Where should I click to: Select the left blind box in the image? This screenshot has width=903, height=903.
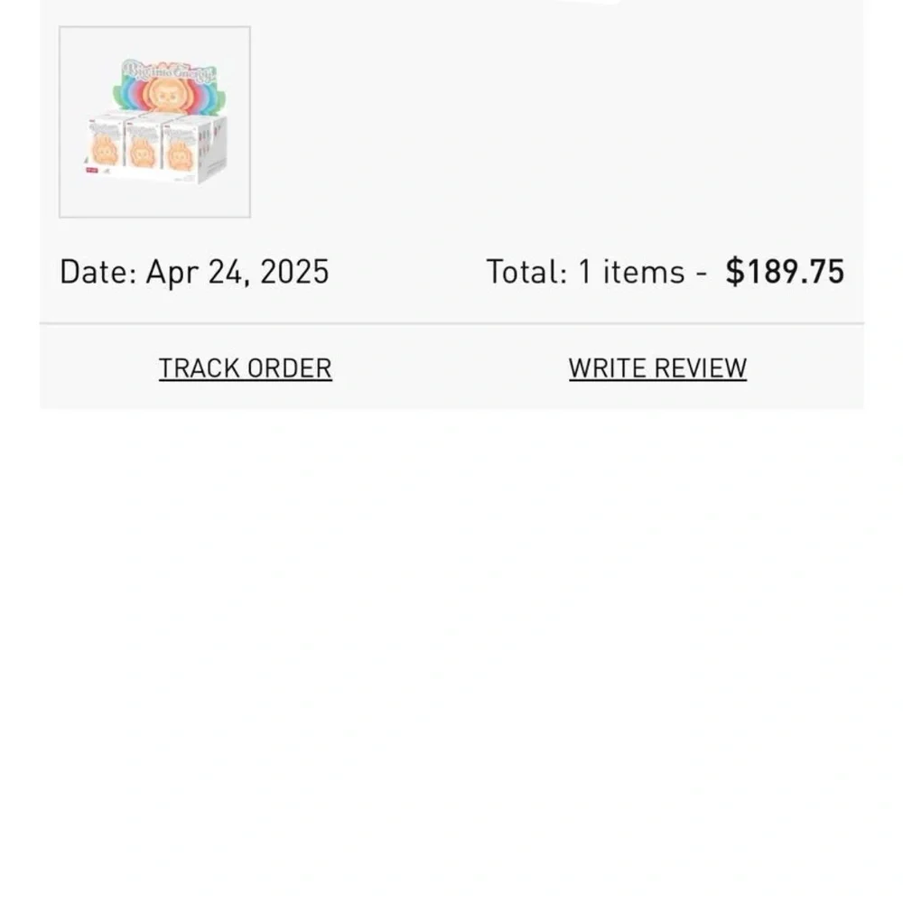tap(107, 144)
